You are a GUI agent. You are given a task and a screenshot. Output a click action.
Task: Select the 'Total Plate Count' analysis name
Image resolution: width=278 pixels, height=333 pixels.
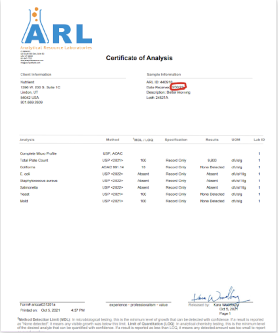click(34, 160)
